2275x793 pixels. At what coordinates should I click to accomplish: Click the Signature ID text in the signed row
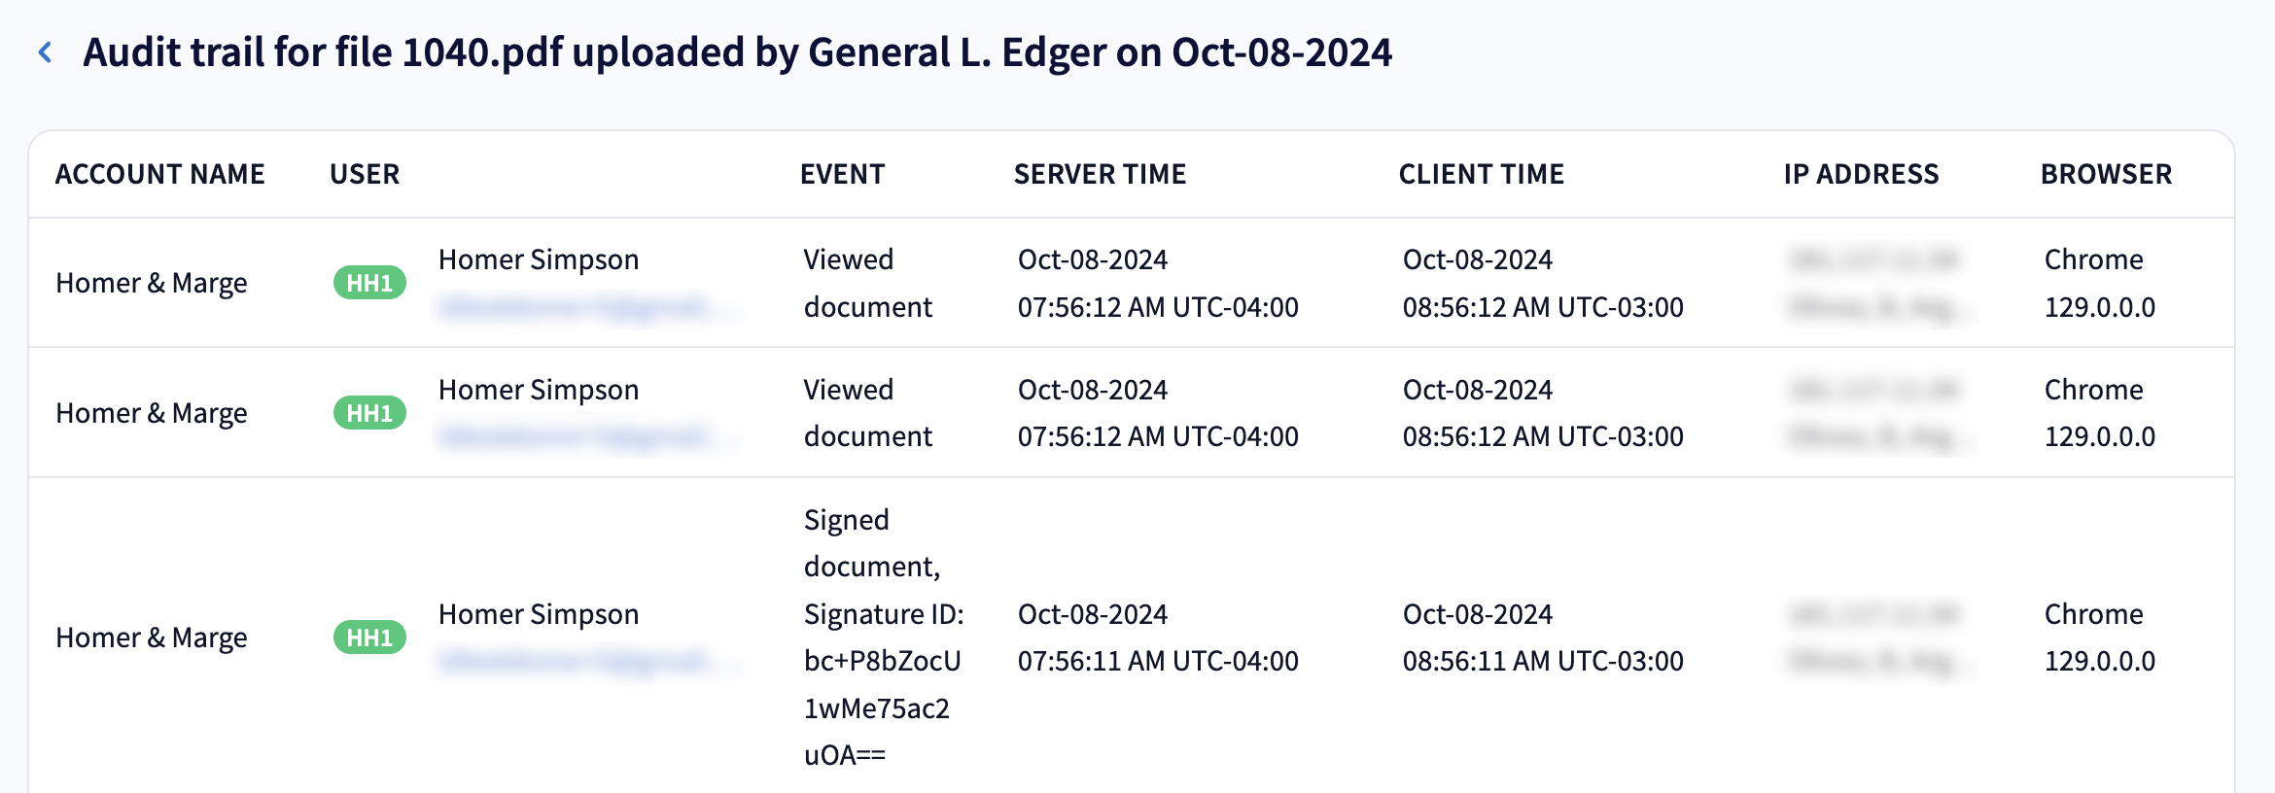pyautogui.click(x=883, y=638)
